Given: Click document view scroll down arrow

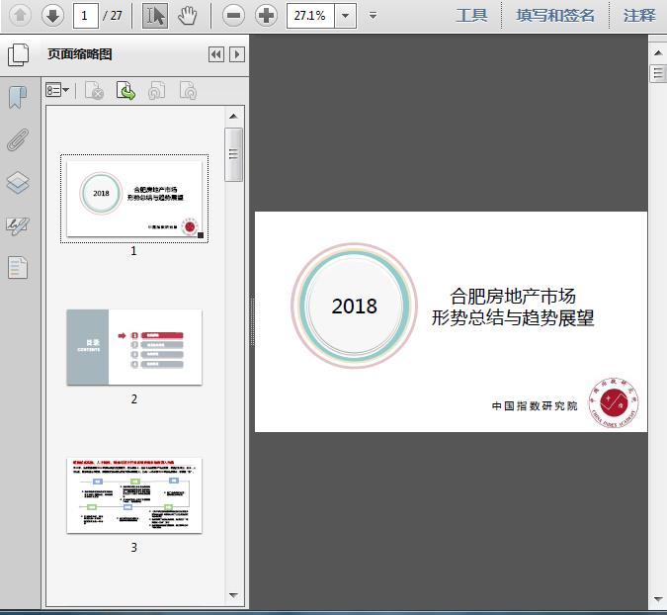Looking at the screenshot, I should click(x=658, y=599).
